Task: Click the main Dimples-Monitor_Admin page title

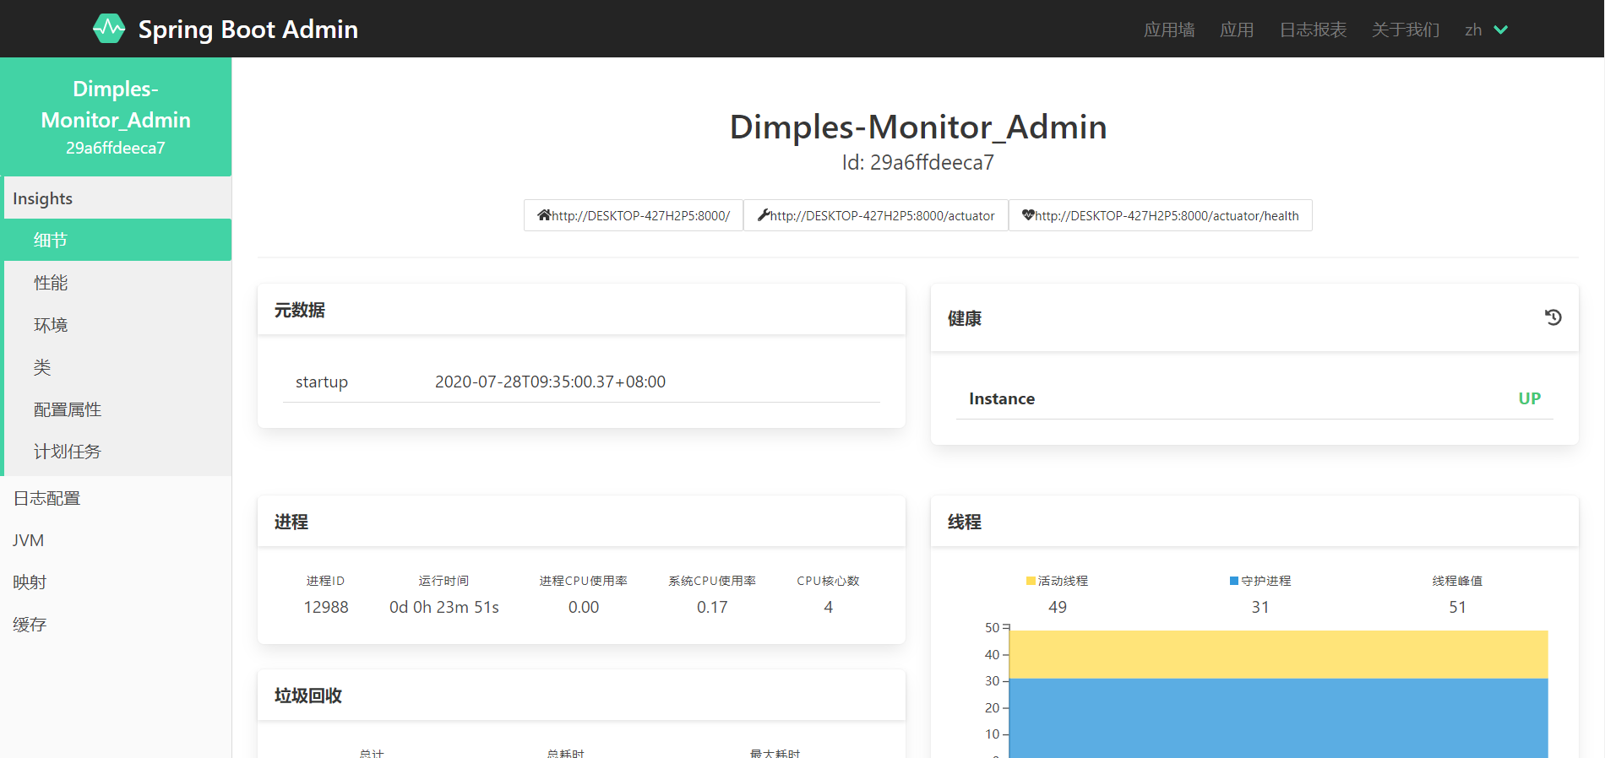Action: (x=918, y=127)
